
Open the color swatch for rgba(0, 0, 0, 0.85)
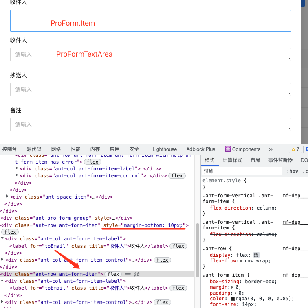(233, 299)
